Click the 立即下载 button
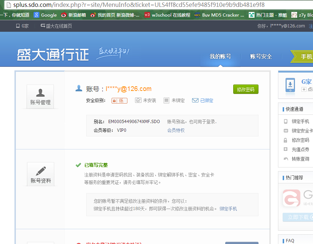 tap(298, 217)
